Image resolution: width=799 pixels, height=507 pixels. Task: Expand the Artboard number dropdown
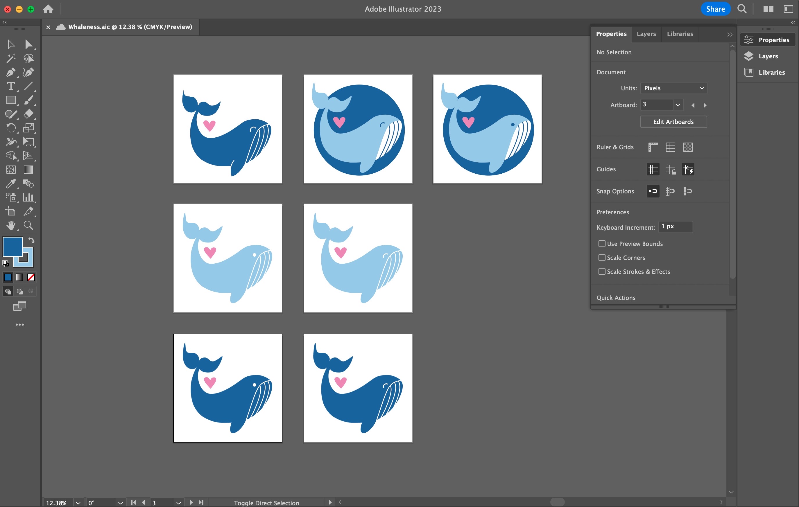click(678, 105)
